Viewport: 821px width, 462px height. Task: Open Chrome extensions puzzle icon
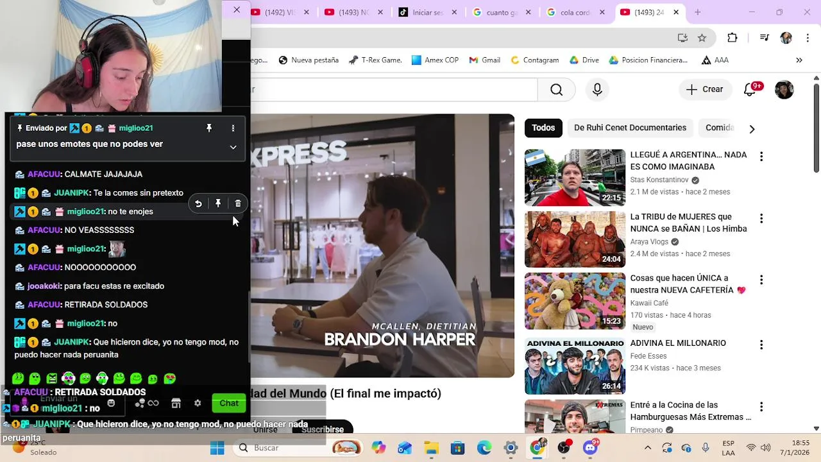coord(732,38)
